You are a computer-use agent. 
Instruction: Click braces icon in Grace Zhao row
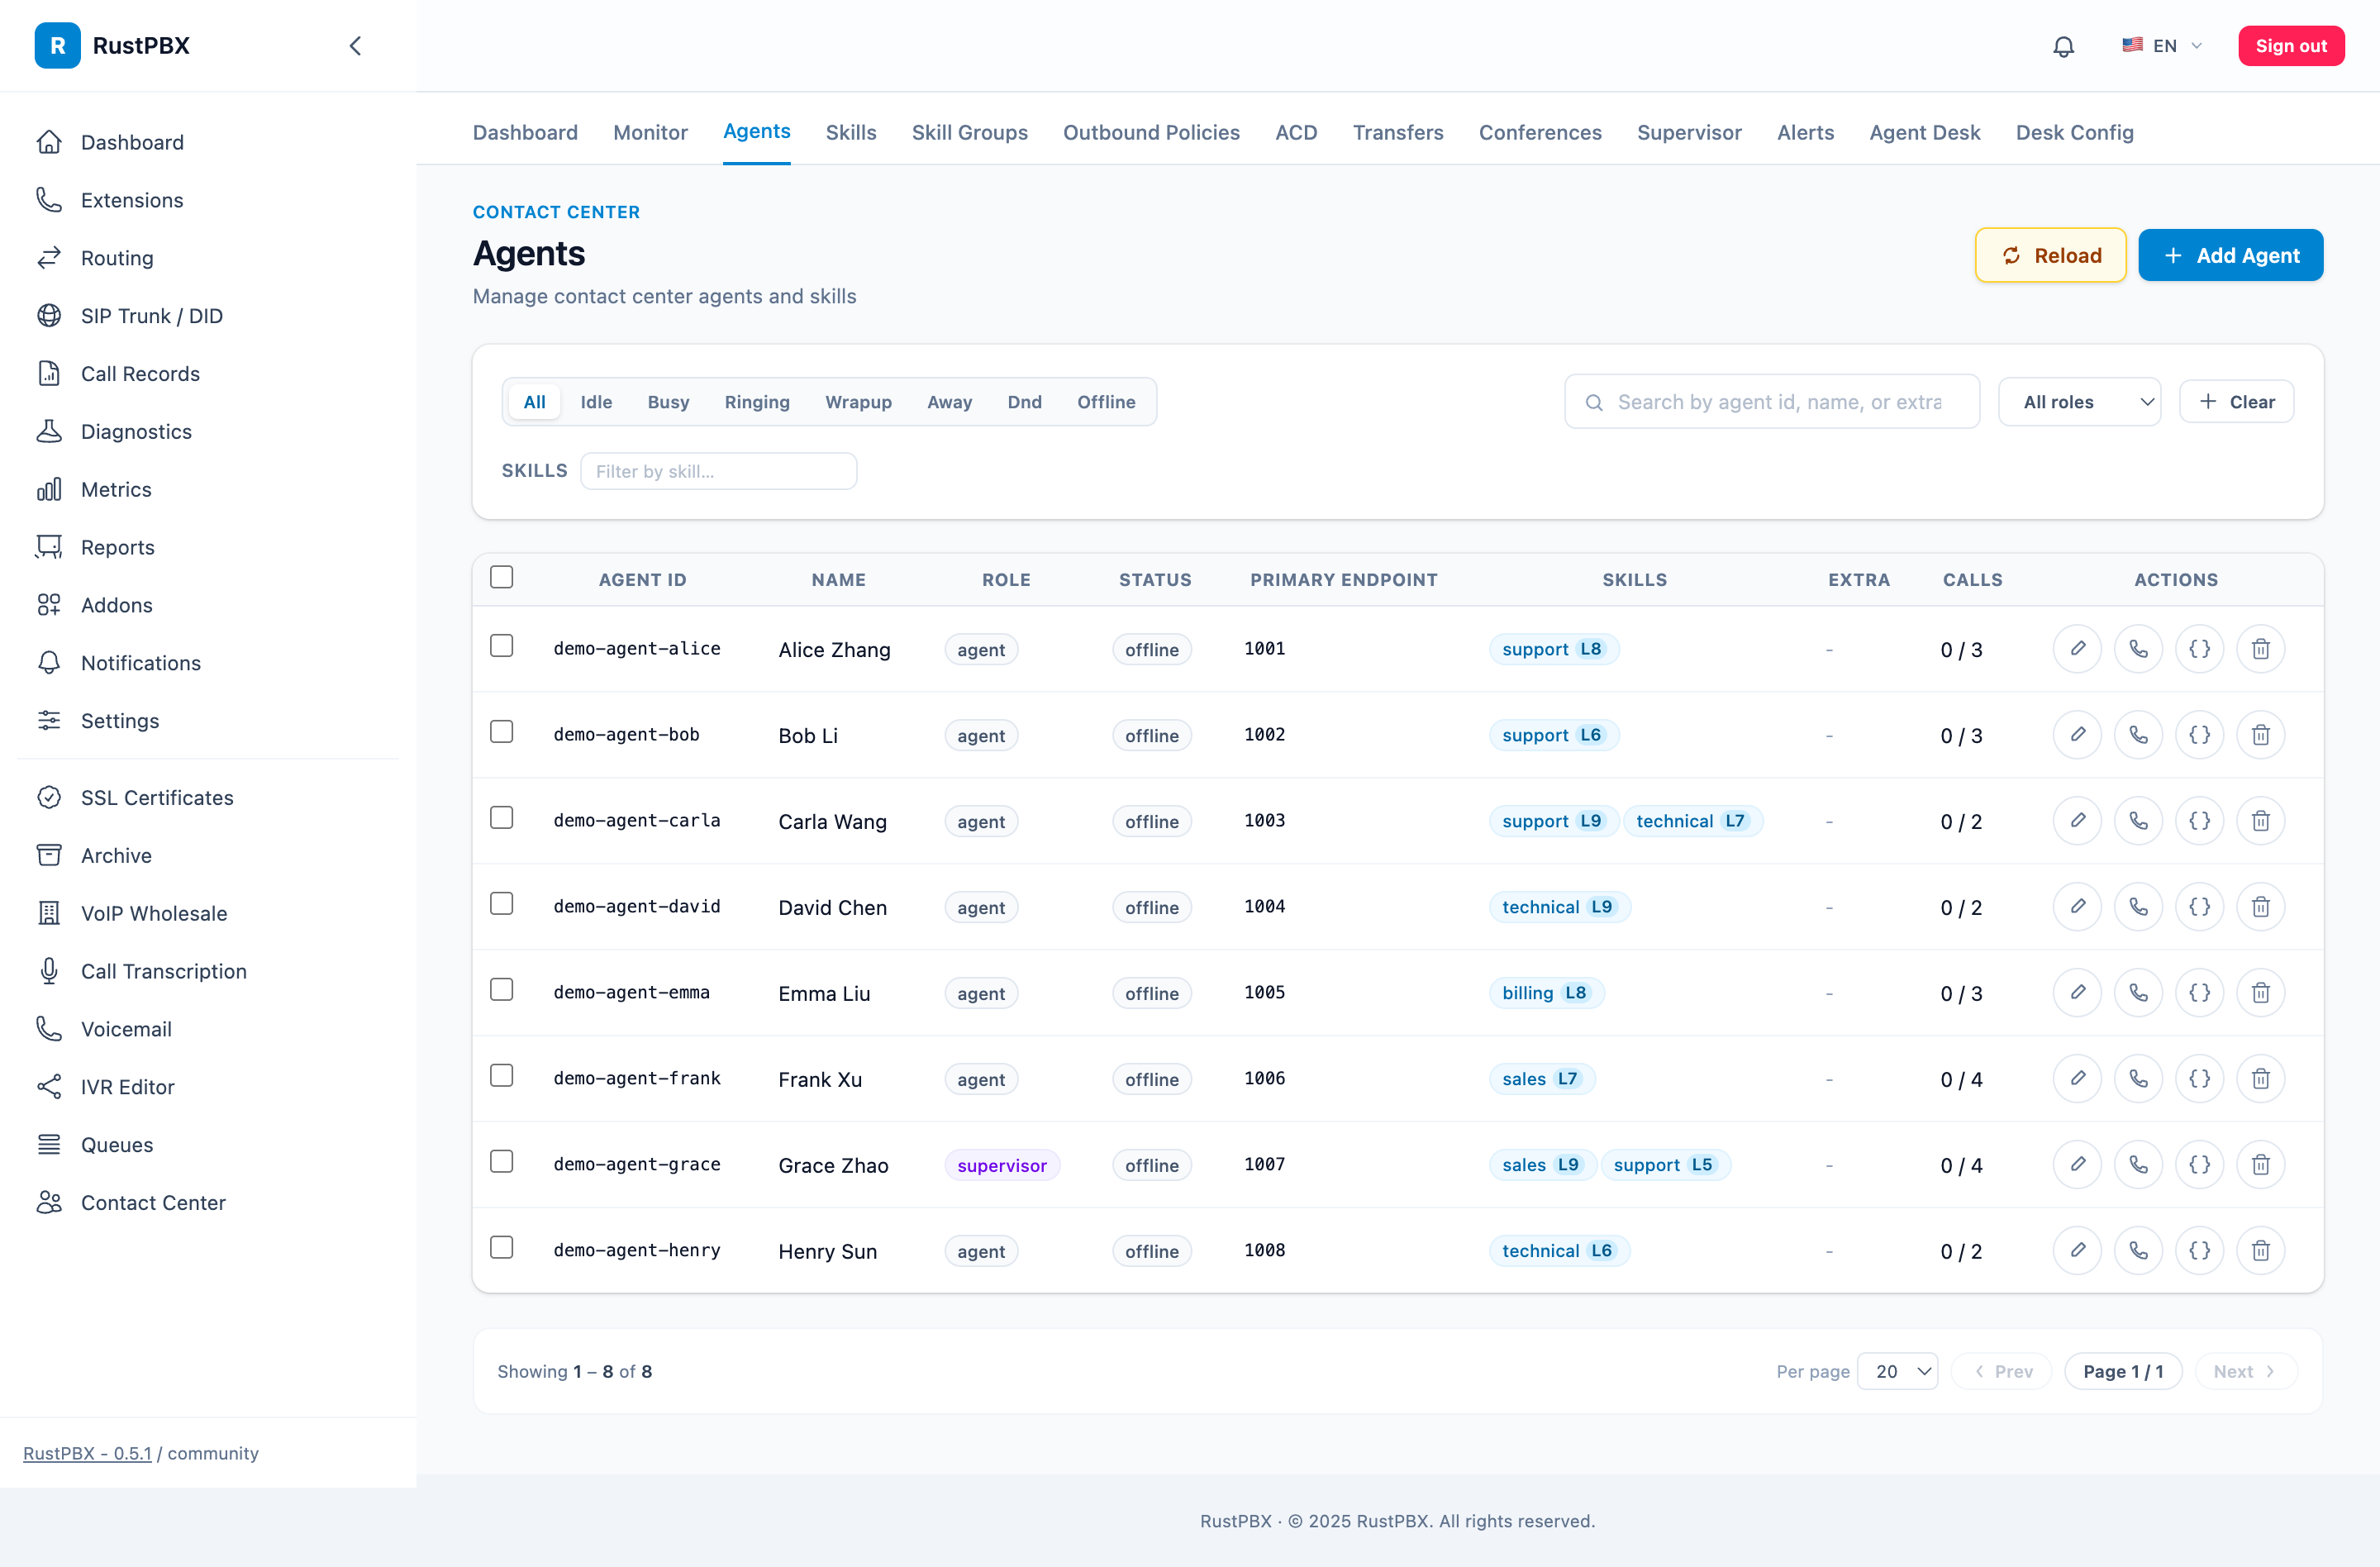[2199, 1165]
